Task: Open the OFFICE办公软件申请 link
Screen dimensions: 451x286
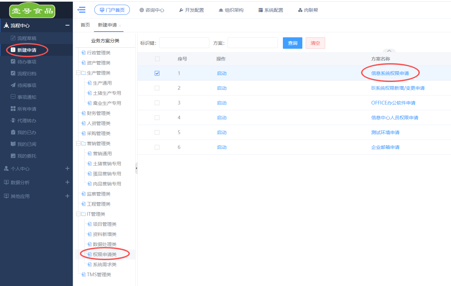Action: click(393, 103)
